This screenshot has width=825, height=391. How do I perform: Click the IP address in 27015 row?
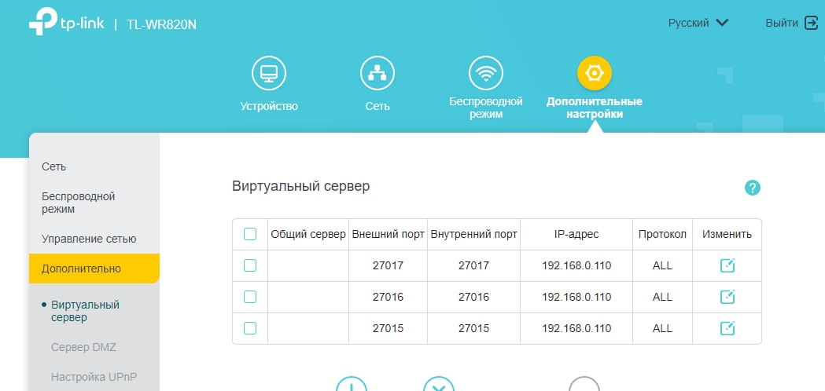pos(576,329)
